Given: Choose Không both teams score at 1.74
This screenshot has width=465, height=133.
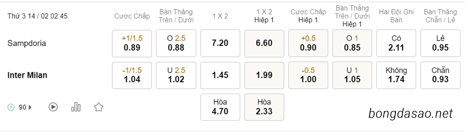Looking at the screenshot, I should click(x=396, y=75).
